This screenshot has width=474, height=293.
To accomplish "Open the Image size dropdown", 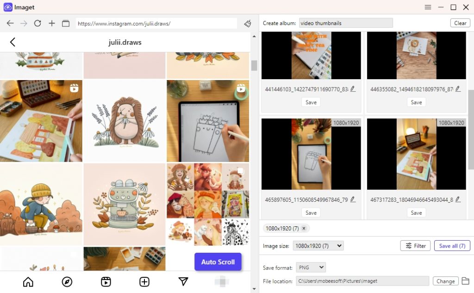I will click(x=318, y=246).
